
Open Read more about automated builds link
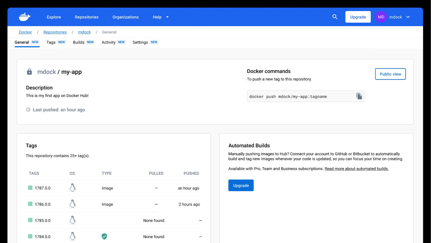pos(356,169)
